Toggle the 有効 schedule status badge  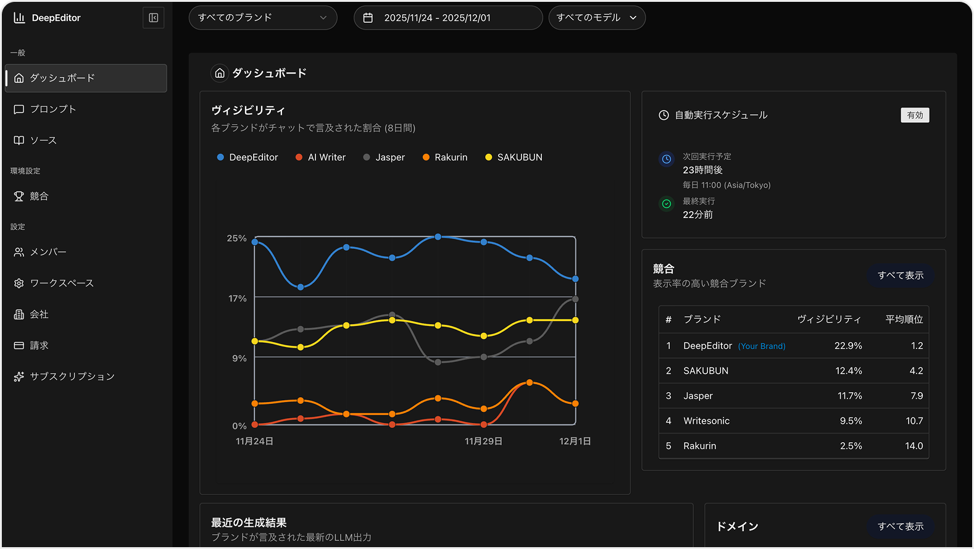[914, 115]
